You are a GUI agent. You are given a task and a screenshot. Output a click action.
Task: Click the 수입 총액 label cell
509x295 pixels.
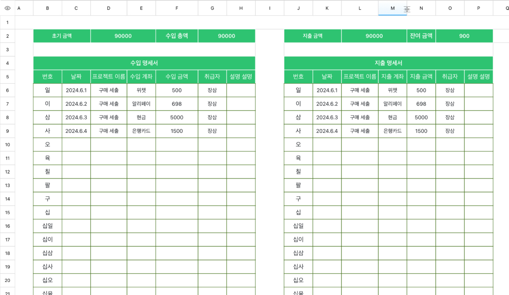[177, 36]
